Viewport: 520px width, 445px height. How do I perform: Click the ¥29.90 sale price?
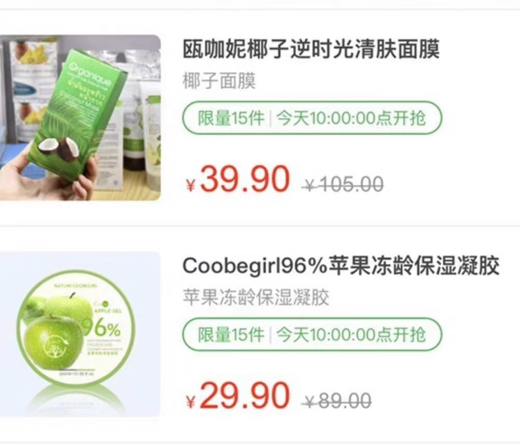[x=238, y=396]
